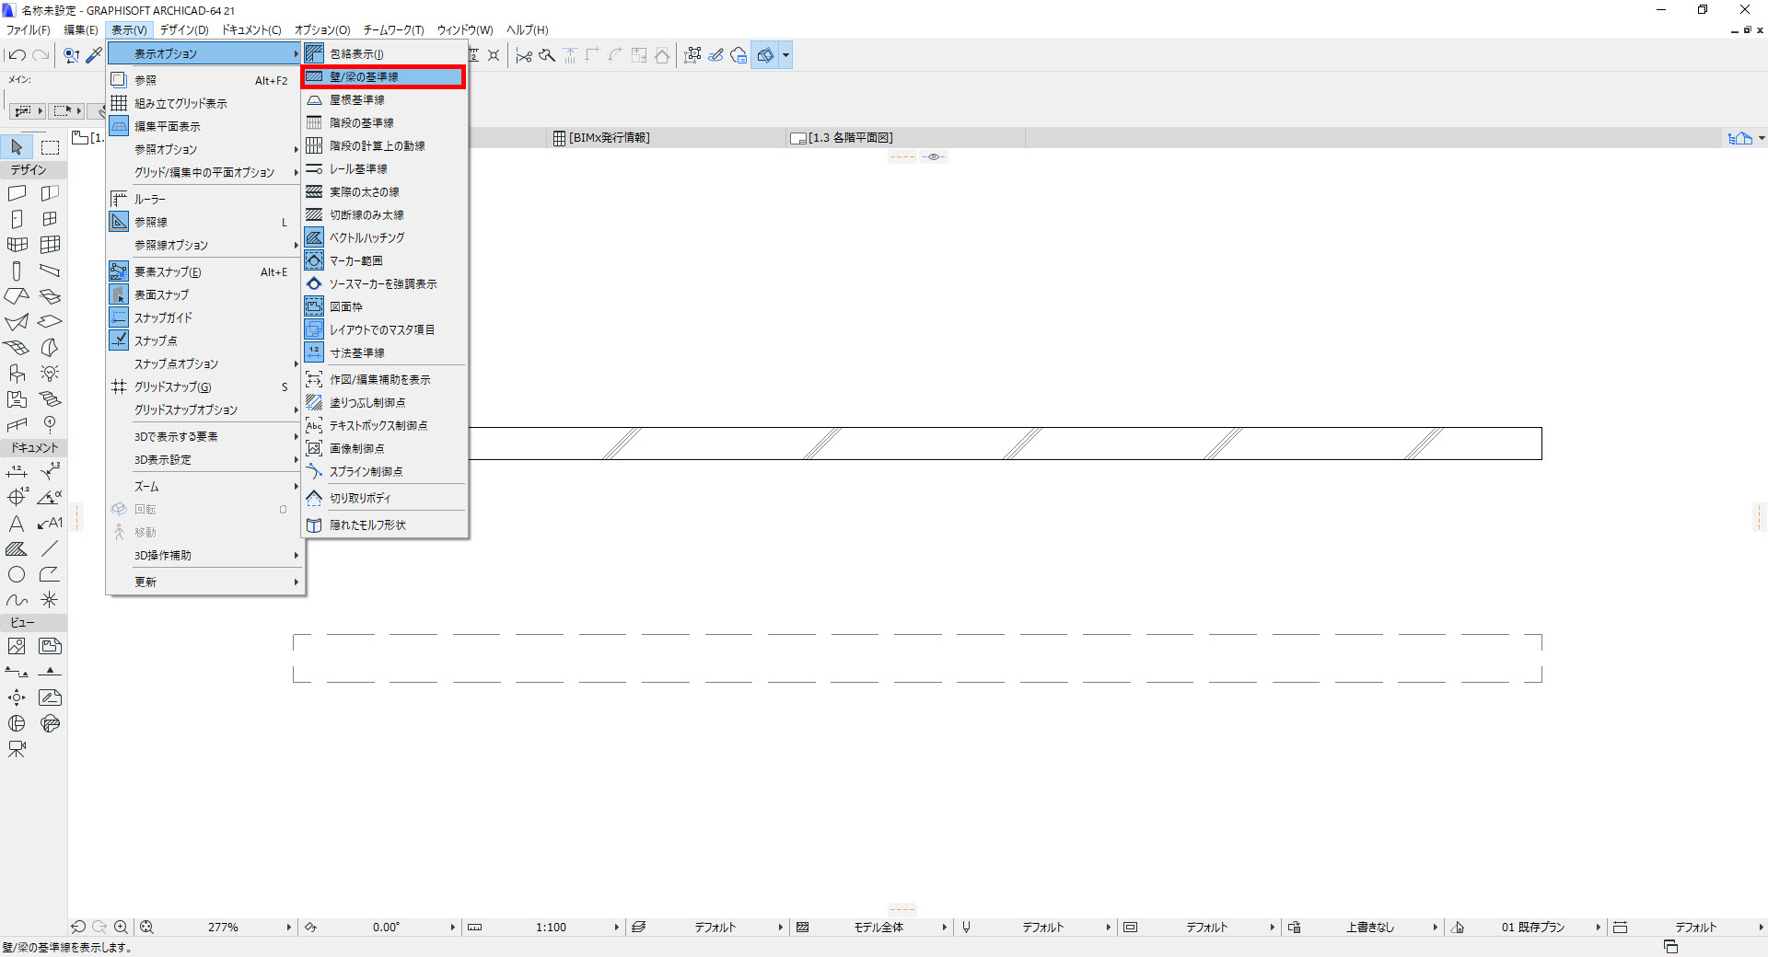1768x957 pixels.
Task: Click the 3D view icon at the tab bar end
Action: click(x=1740, y=138)
